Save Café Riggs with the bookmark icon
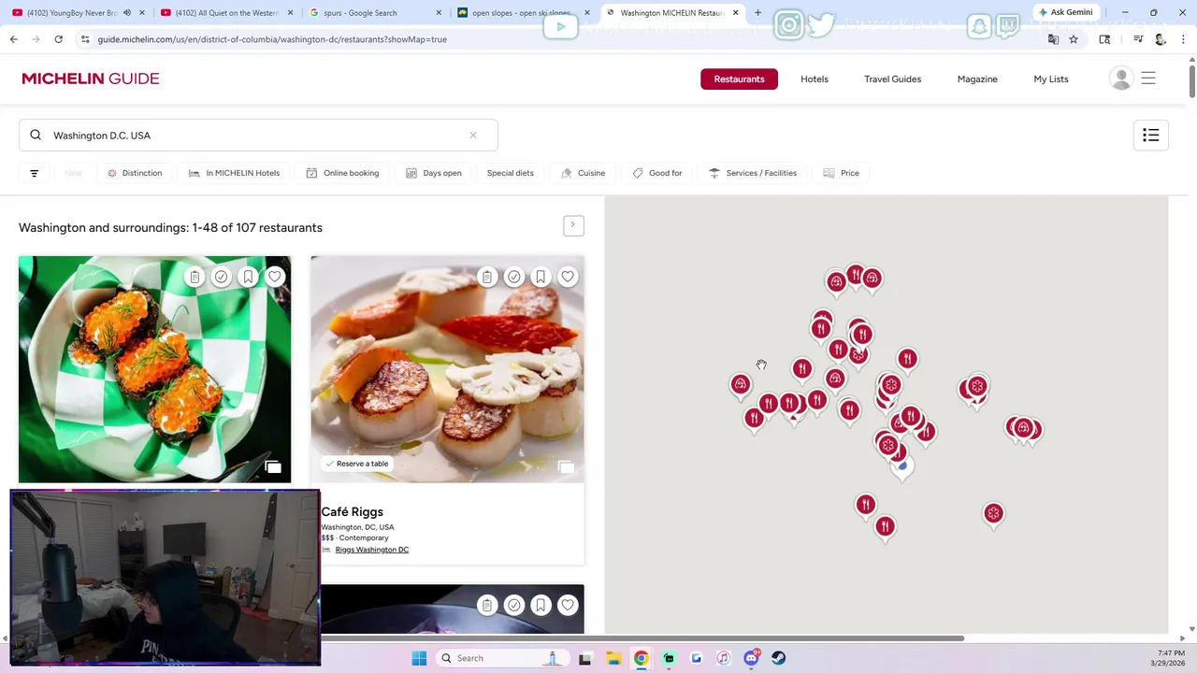This screenshot has width=1197, height=673. [x=541, y=277]
